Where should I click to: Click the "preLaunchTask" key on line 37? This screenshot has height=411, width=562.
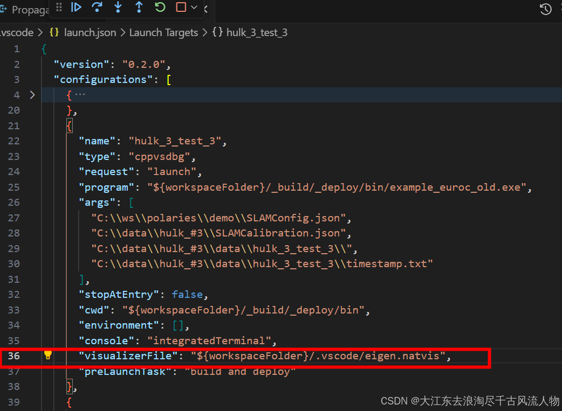pyautogui.click(x=125, y=372)
